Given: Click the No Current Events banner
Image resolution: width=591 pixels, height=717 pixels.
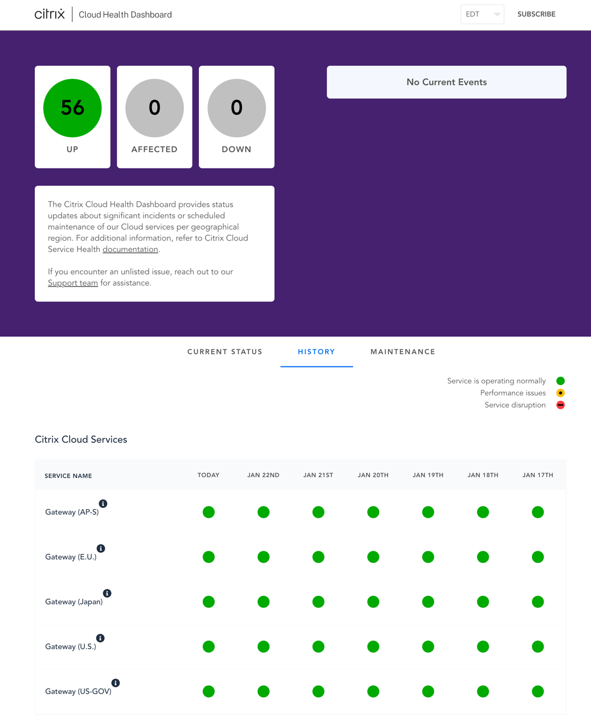Looking at the screenshot, I should coord(446,82).
